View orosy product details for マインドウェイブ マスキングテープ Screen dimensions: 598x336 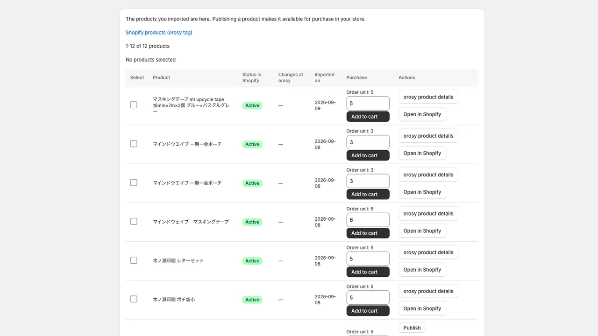(x=428, y=214)
